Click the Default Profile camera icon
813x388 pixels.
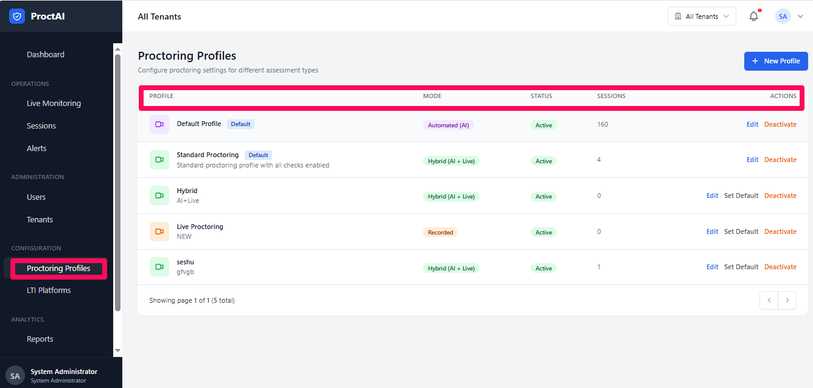point(159,124)
